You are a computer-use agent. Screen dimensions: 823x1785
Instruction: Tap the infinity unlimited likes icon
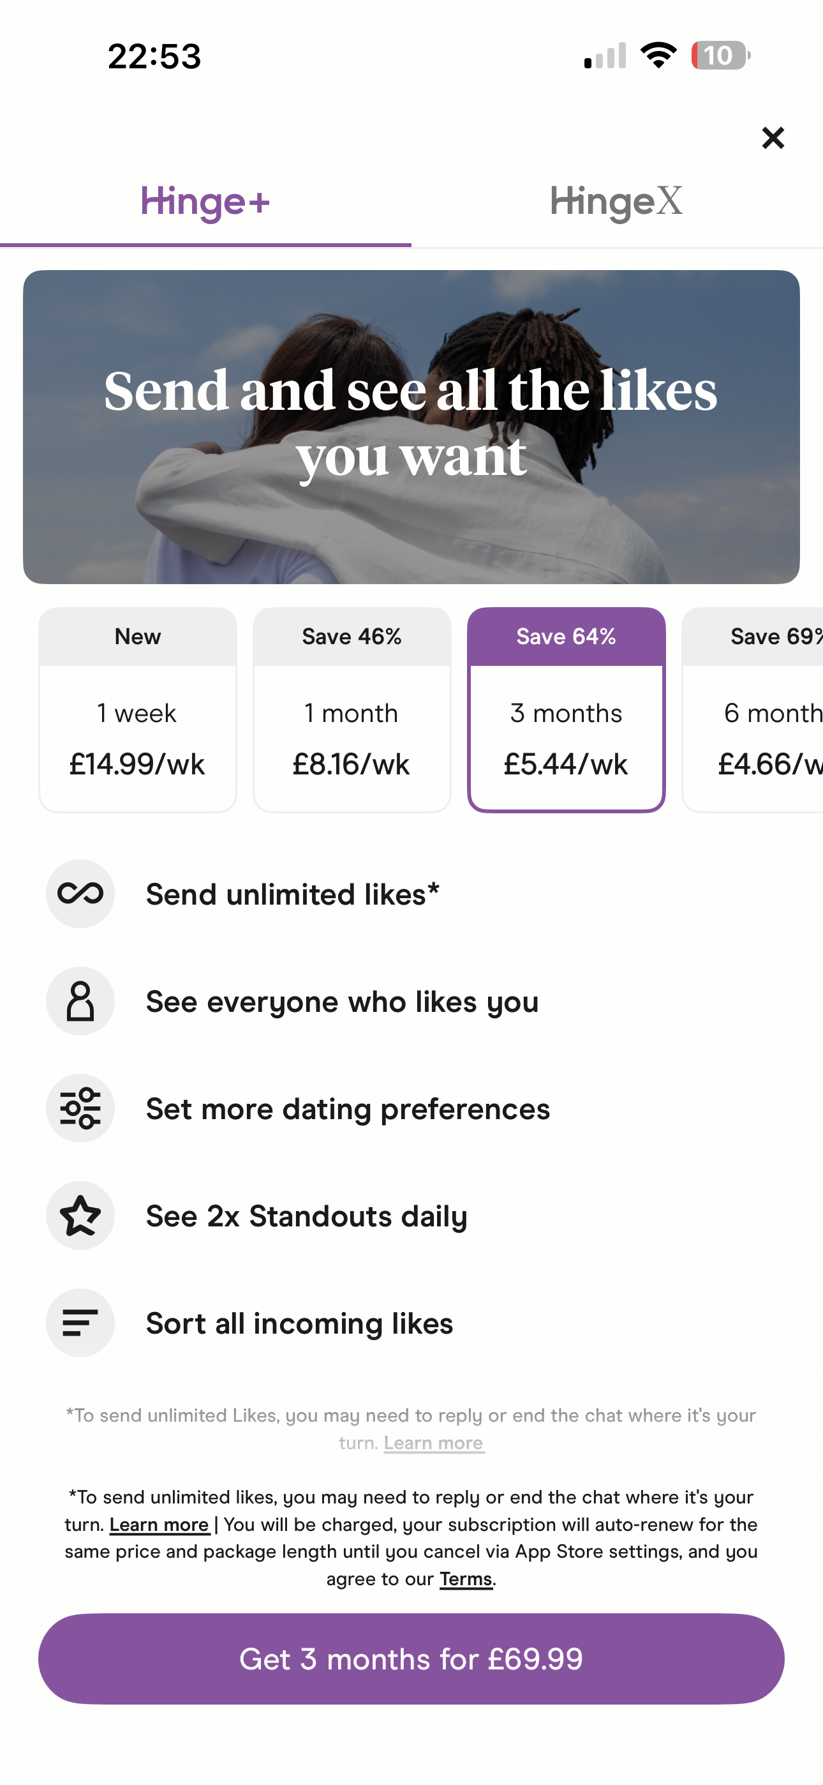[x=80, y=893]
